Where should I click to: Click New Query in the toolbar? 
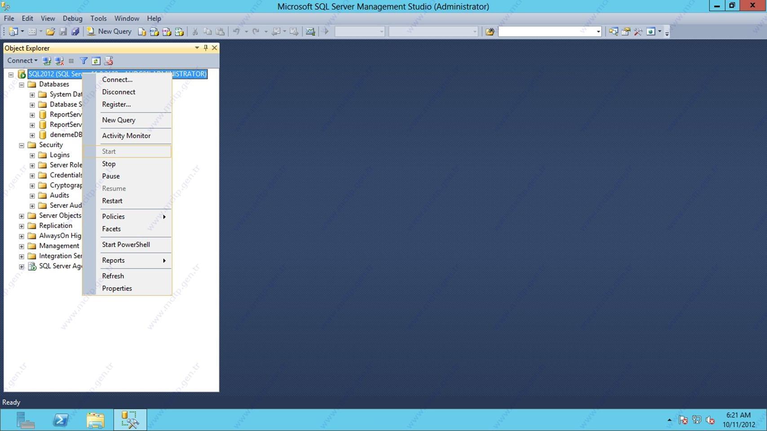pos(109,31)
